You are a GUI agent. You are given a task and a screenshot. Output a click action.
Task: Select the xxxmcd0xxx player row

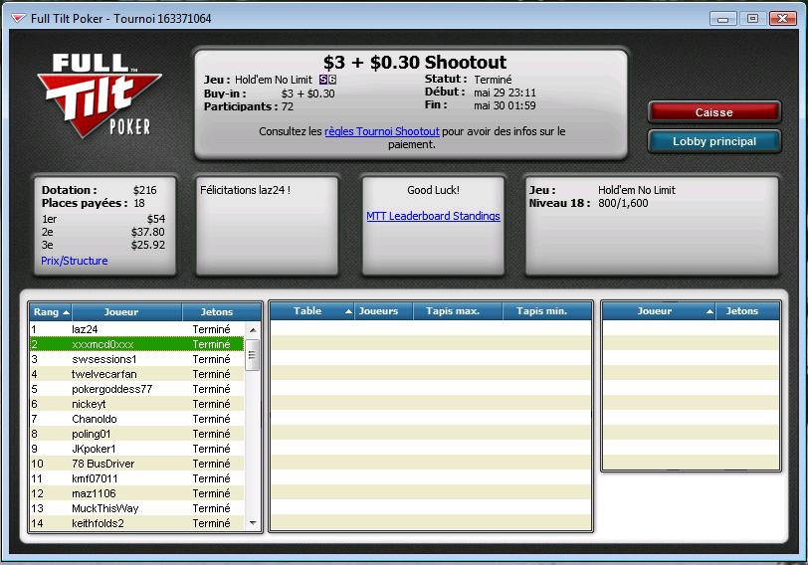click(x=136, y=344)
